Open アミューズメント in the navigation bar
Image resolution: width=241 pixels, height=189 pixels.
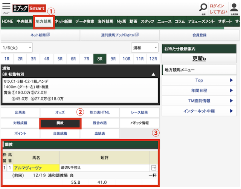click(x=201, y=22)
